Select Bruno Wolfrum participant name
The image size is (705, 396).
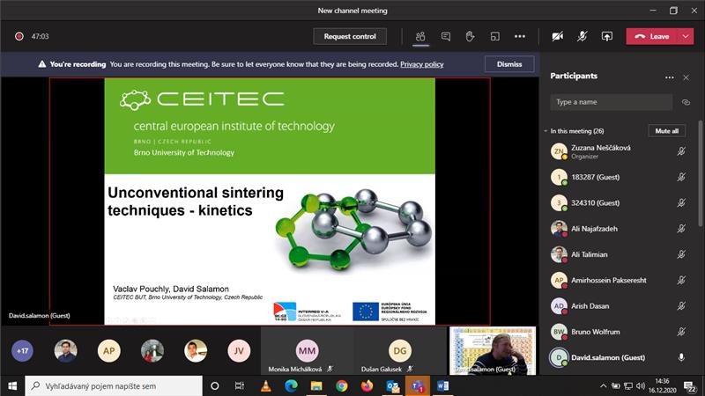596,332
